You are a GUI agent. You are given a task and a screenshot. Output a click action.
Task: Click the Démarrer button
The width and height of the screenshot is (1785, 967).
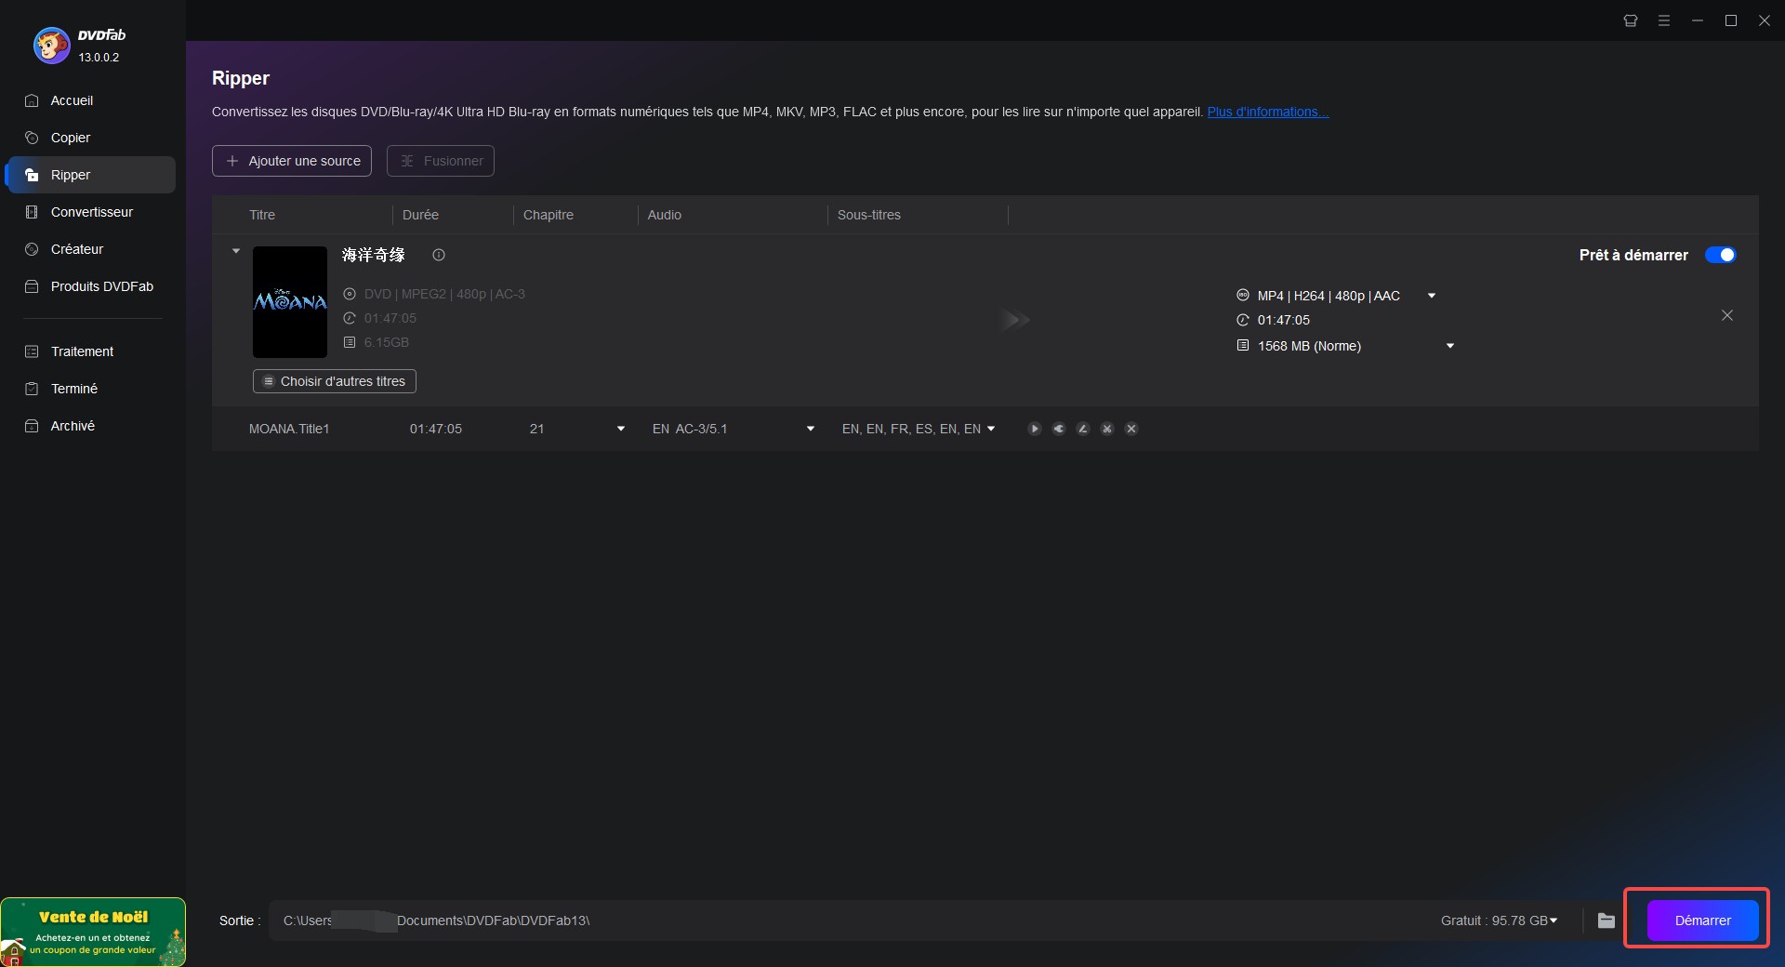pyautogui.click(x=1702, y=921)
